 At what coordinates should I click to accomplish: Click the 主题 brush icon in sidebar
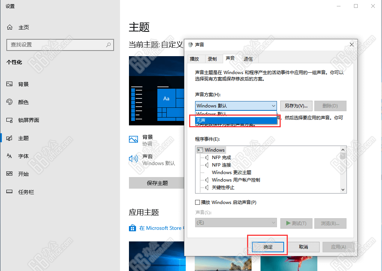click(x=9, y=138)
